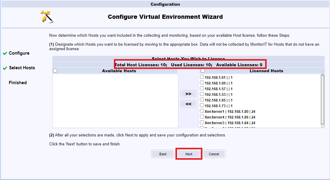The height and width of the screenshot is (180, 330).
Task: Toggle the Licensed Hosts select-all checkbox
Action: coord(203,71)
